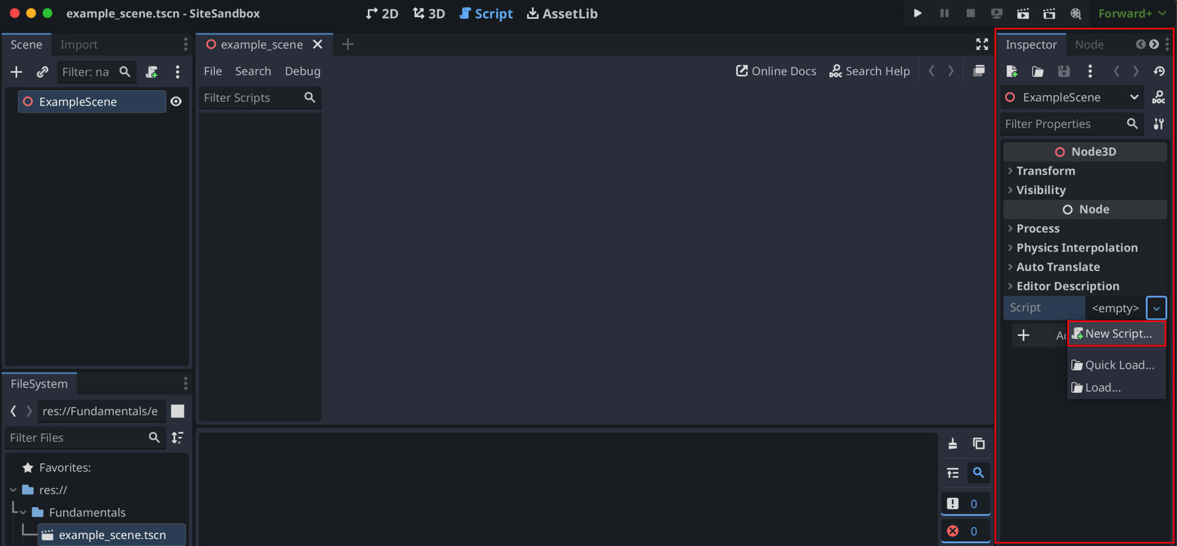Screen dimensions: 1177x546
Task: Open Inspector extra options via kebab menu
Action: click(x=1090, y=71)
